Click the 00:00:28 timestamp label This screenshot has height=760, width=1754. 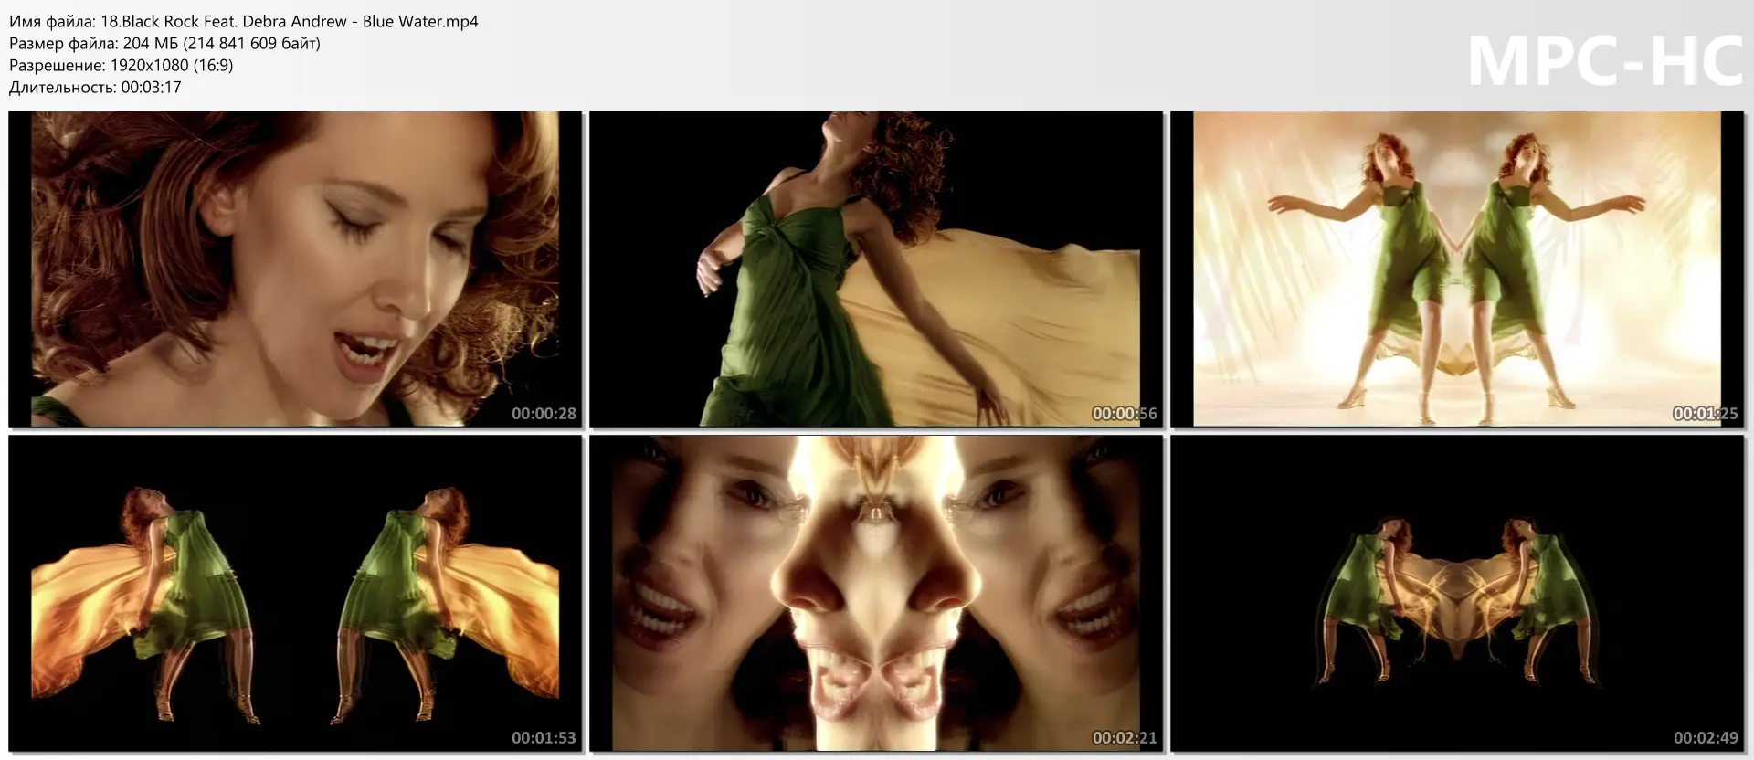[x=544, y=414]
